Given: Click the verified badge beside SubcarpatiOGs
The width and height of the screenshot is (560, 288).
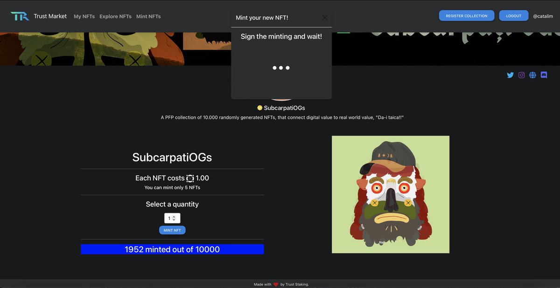Looking at the screenshot, I should click(x=260, y=108).
